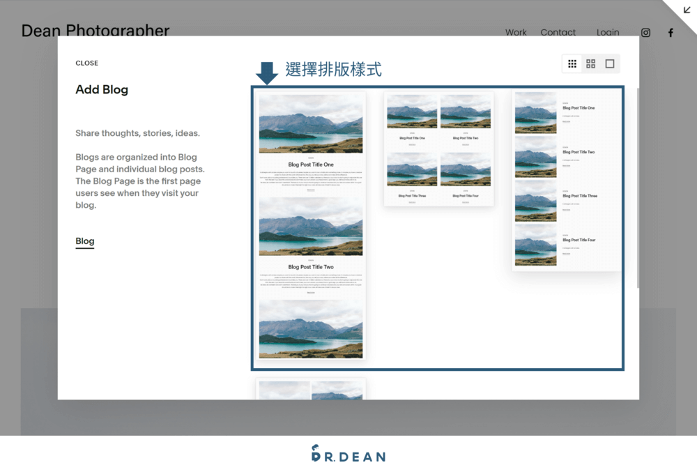Click Blog Post Title One in the selected layout
The image size is (697, 472).
[311, 165]
